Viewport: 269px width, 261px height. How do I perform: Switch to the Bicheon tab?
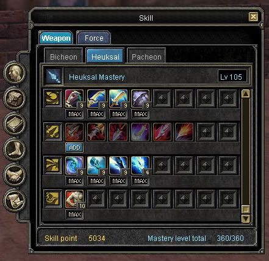[x=63, y=57]
